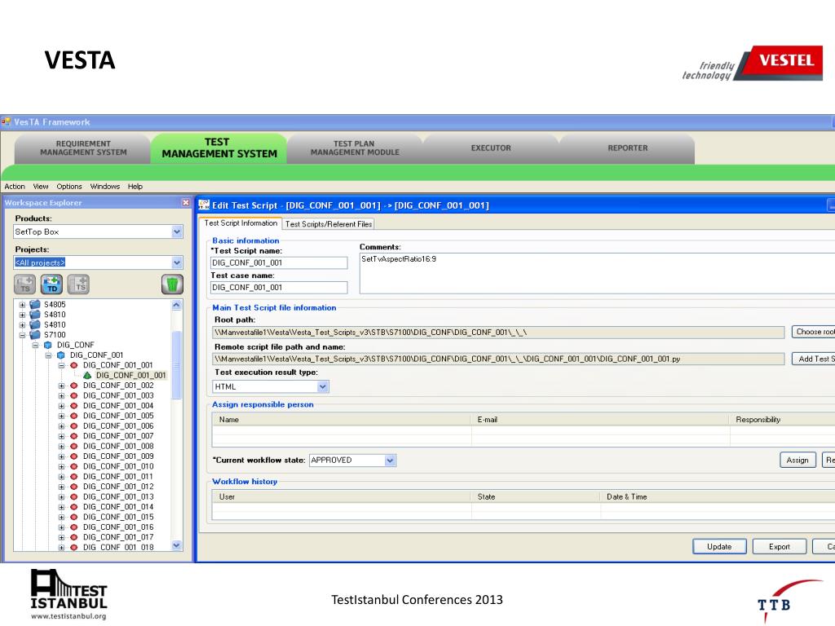Click the tree scrollbar down arrow
This screenshot has width=835, height=626.
coord(177,545)
